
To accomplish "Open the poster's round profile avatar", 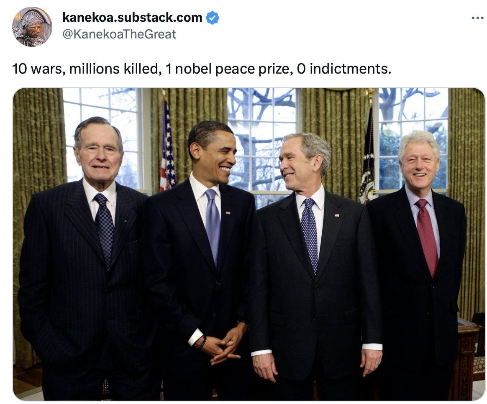I will tap(32, 27).
